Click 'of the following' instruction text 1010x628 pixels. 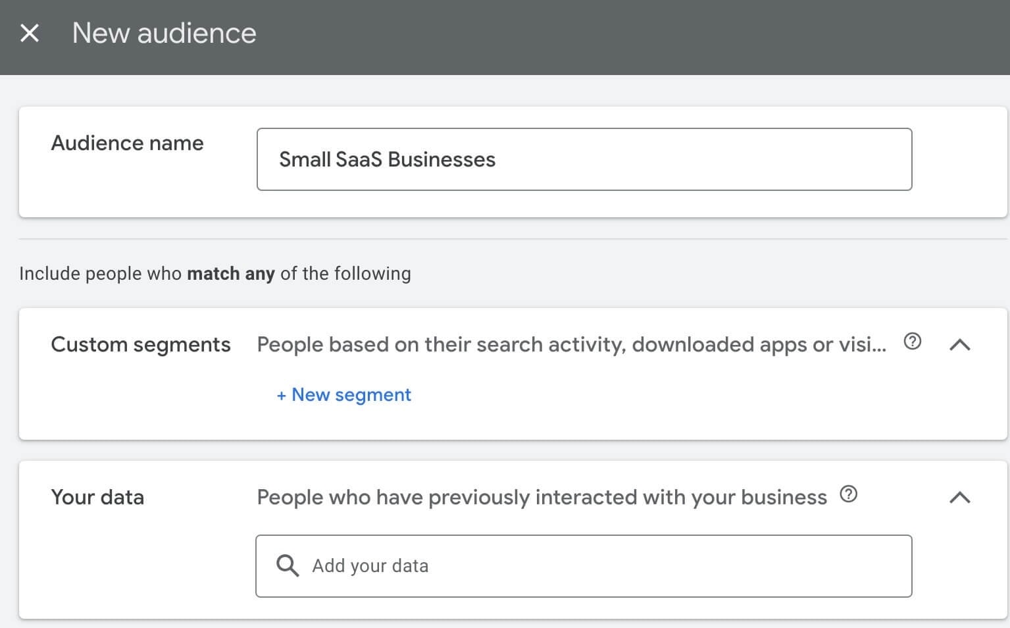pyautogui.click(x=345, y=274)
